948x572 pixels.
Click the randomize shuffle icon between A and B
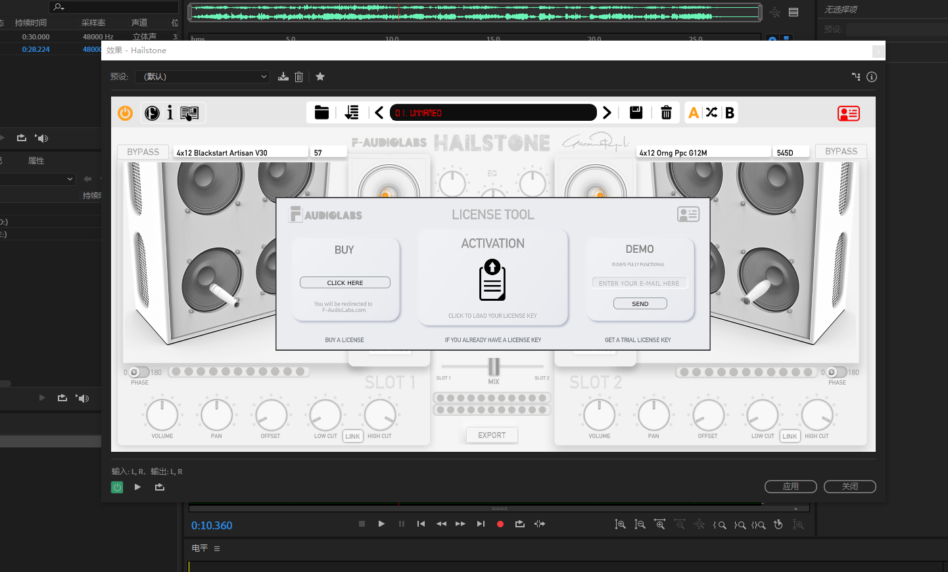tap(711, 112)
